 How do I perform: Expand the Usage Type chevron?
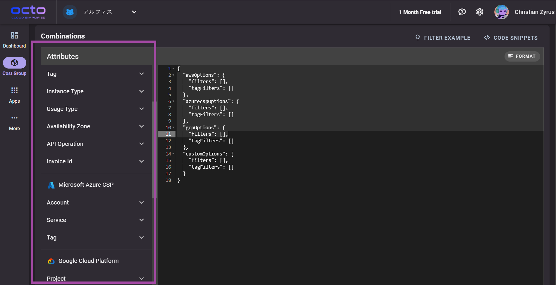coord(142,109)
